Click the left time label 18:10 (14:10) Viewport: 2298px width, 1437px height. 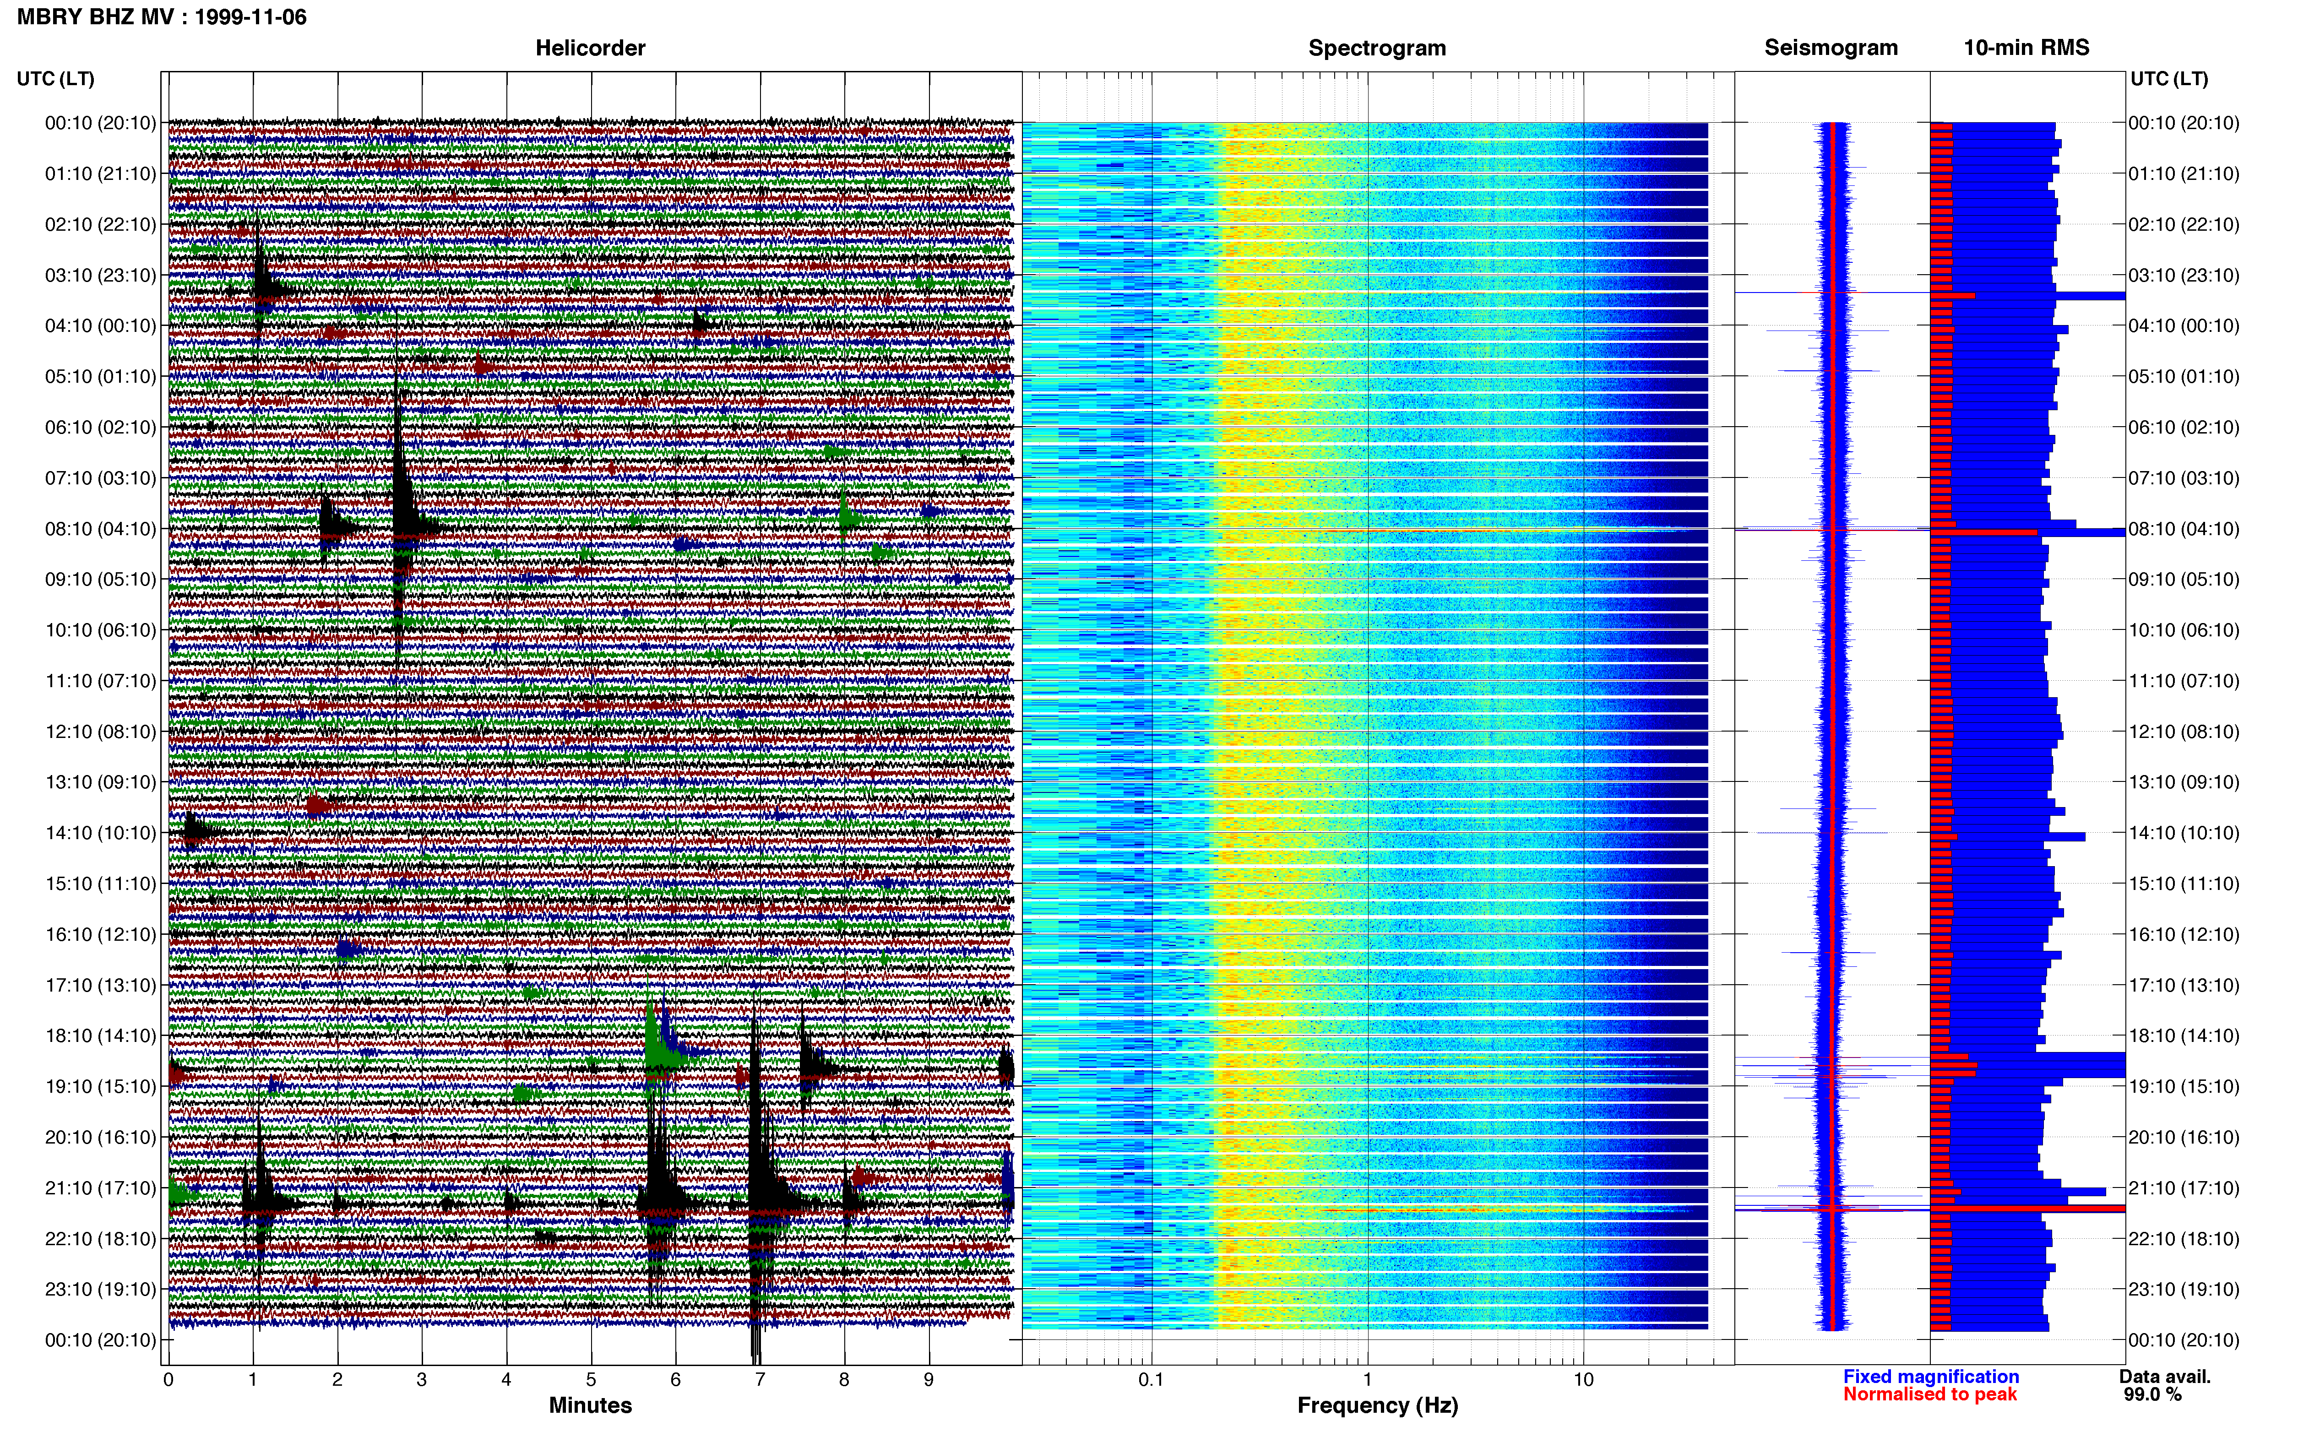(x=101, y=1036)
